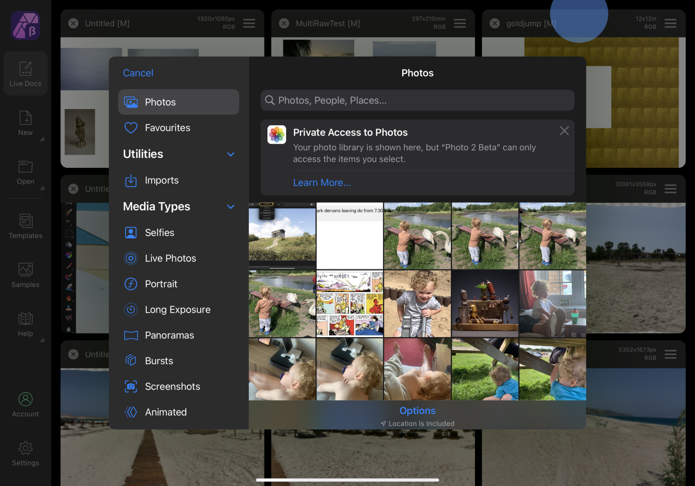The image size is (695, 486).
Task: Dismiss the Private Access to Photos banner
Action: [564, 131]
